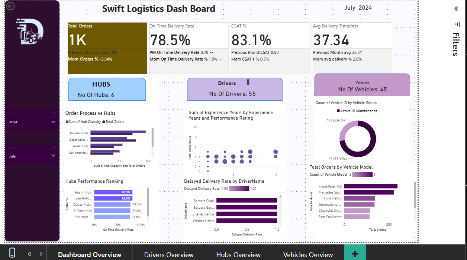467x260 pixels.
Task: Go to next page tab arrow
Action: (x=41, y=254)
